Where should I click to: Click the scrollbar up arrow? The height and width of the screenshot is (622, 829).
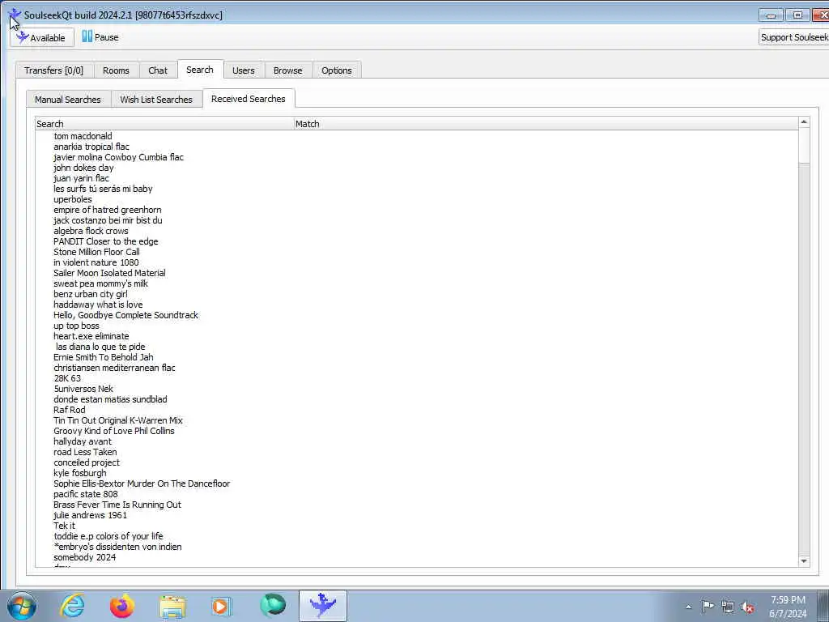(804, 122)
